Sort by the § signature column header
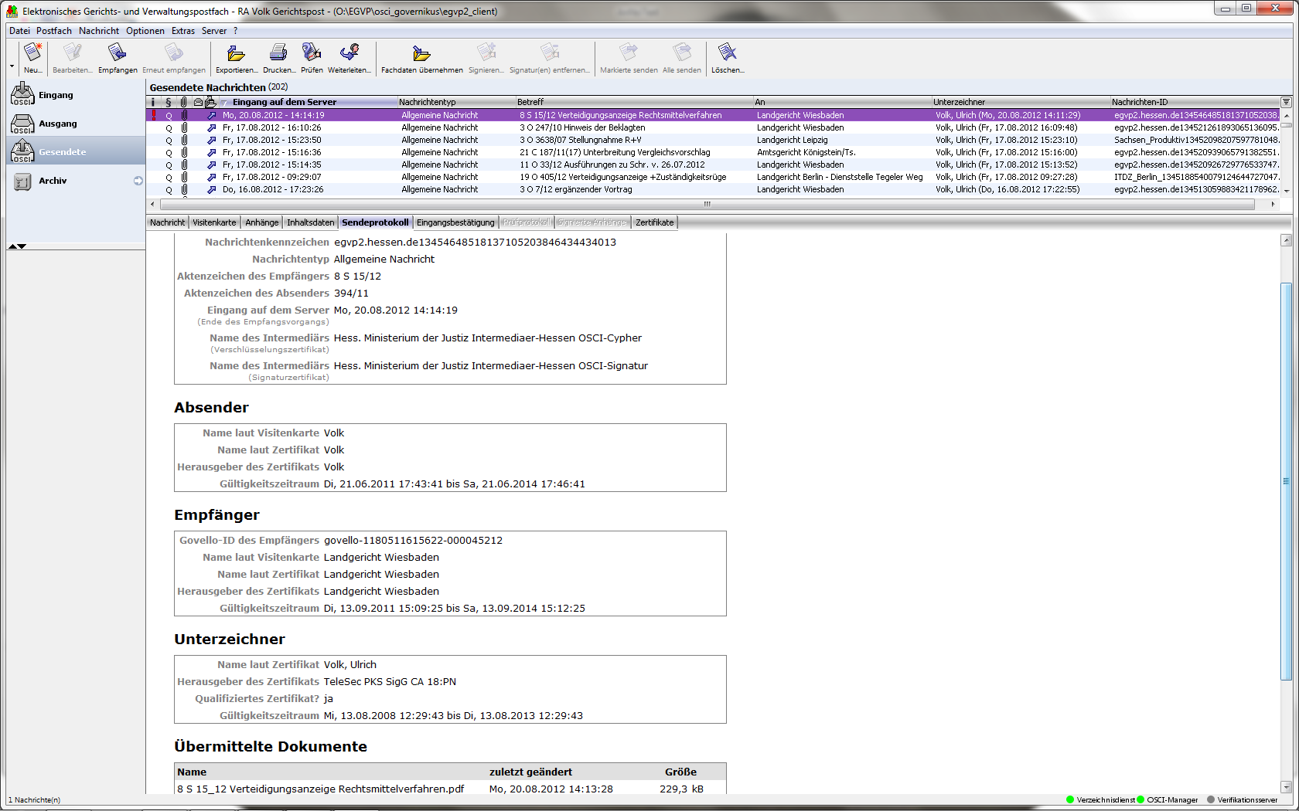The width and height of the screenshot is (1299, 811). point(169,102)
